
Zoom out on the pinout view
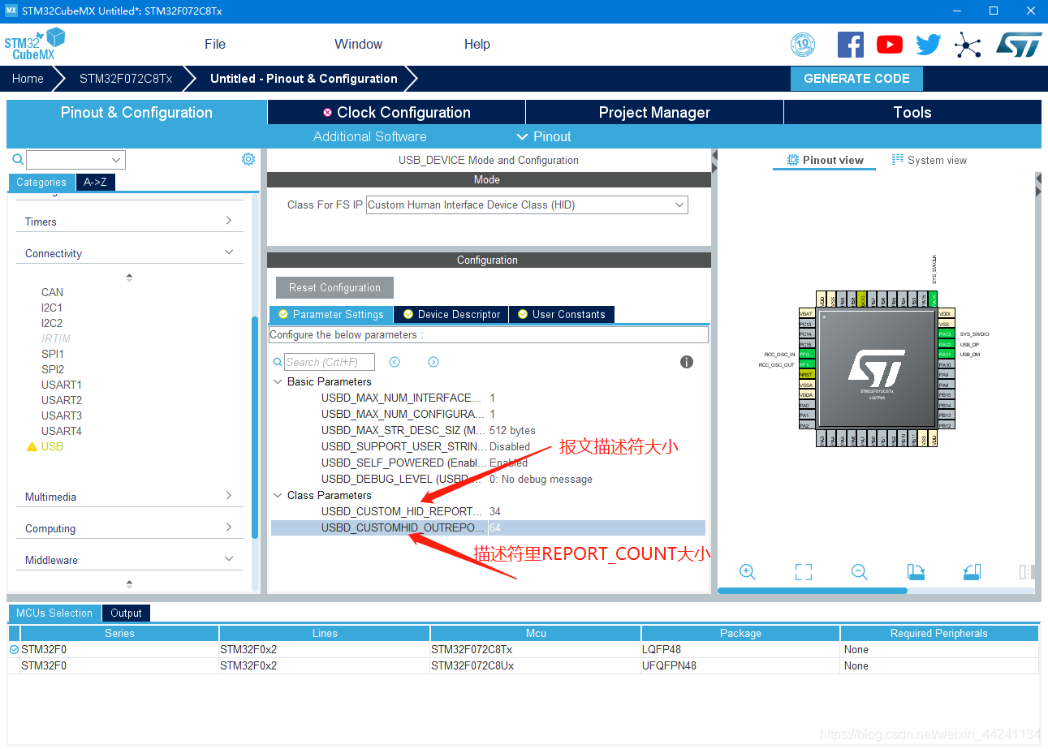860,571
